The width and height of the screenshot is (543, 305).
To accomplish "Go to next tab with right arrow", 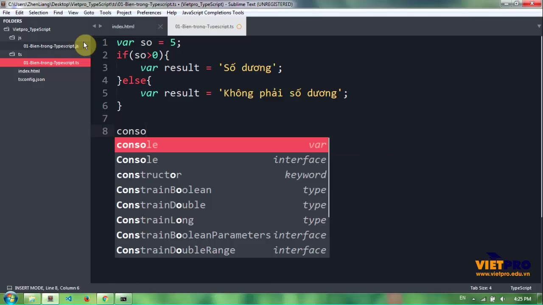I will 100,26.
